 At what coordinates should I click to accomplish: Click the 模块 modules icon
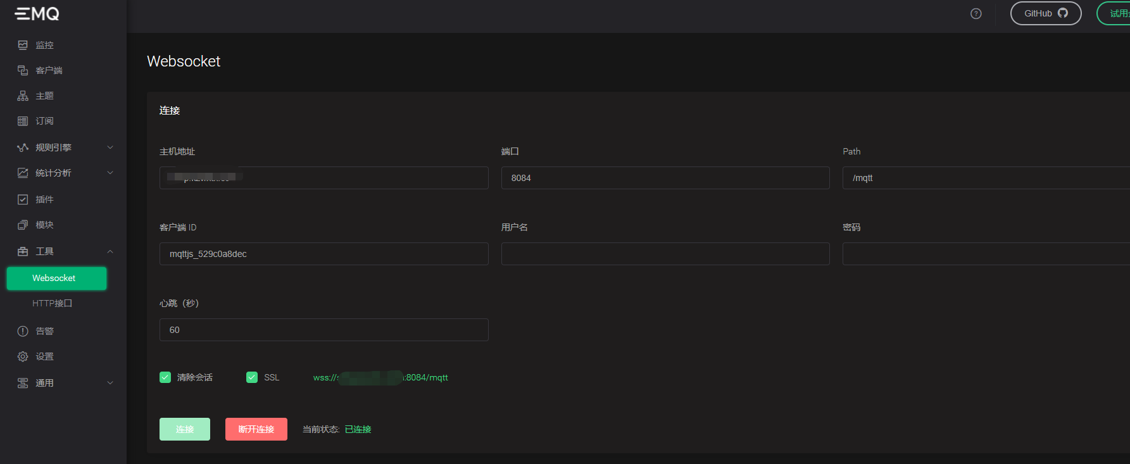(x=23, y=225)
